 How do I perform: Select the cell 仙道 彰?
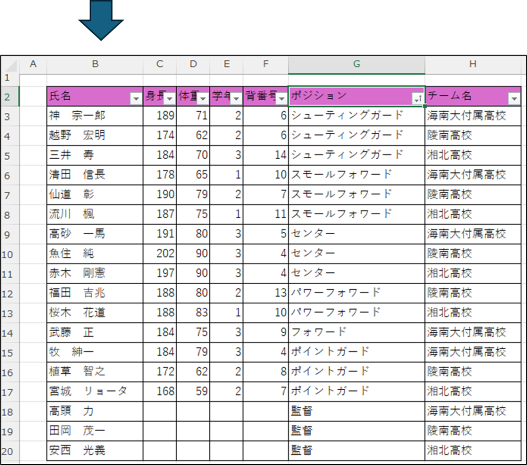[x=95, y=195]
